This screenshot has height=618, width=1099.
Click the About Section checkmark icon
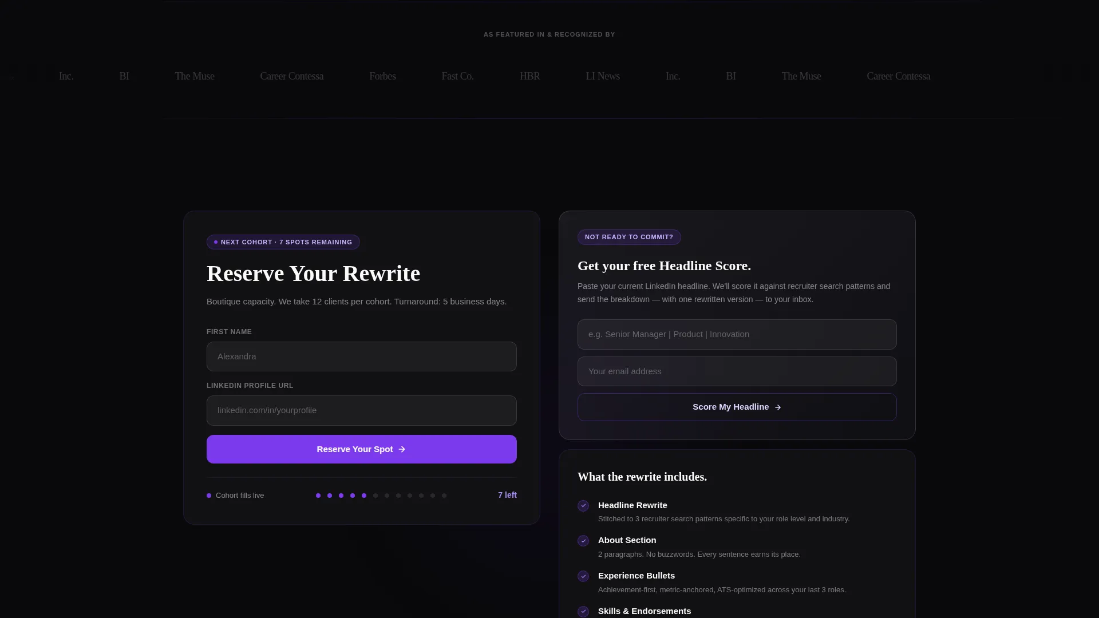[x=583, y=541]
